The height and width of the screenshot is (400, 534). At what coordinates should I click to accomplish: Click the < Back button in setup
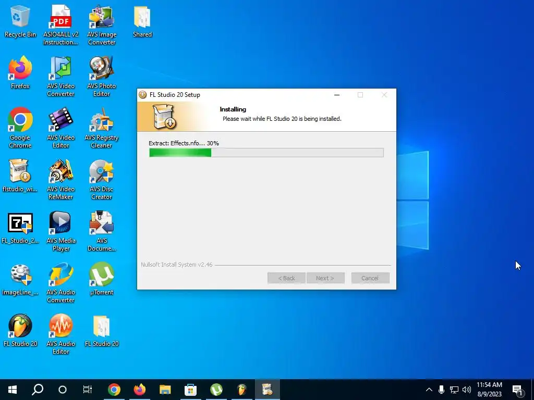(286, 278)
